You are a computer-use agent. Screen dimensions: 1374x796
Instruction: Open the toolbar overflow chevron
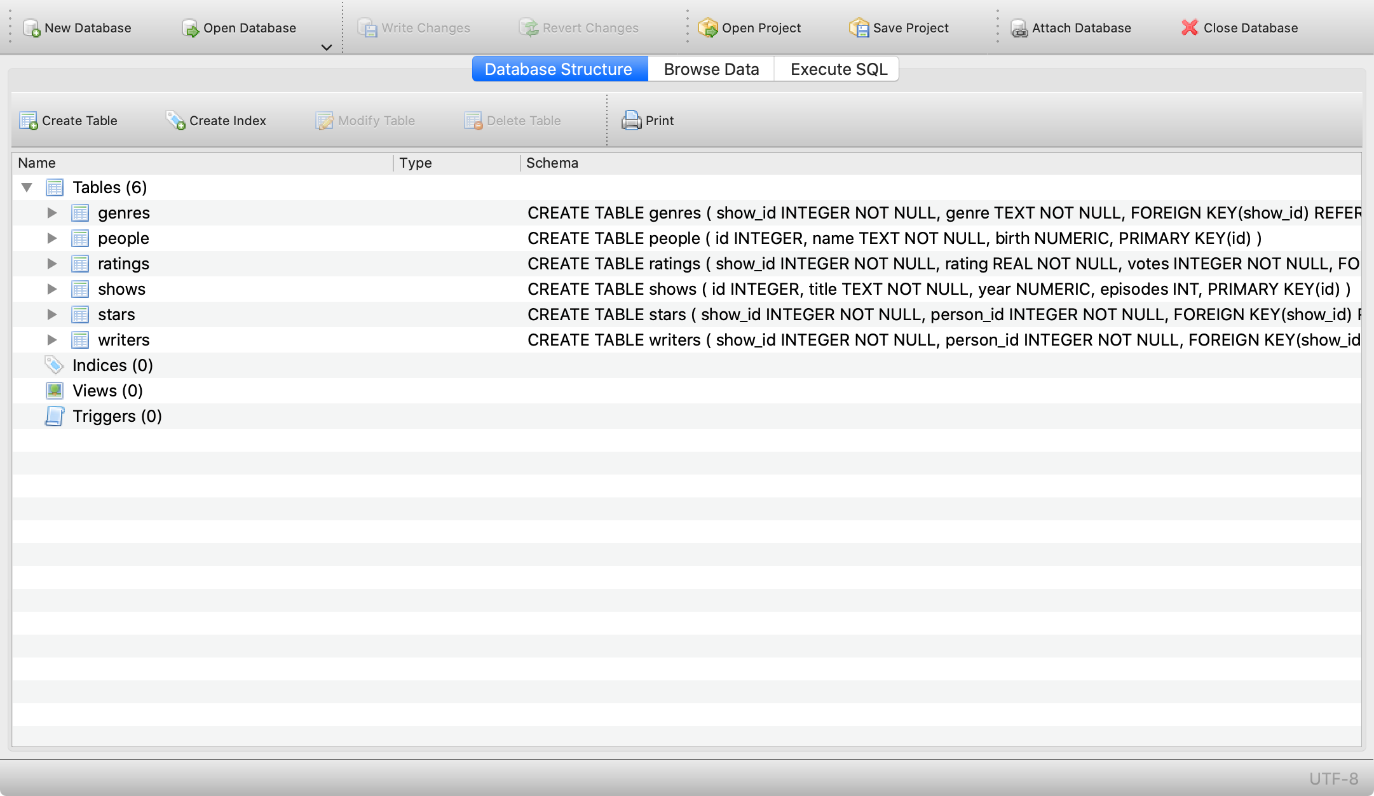click(x=327, y=48)
